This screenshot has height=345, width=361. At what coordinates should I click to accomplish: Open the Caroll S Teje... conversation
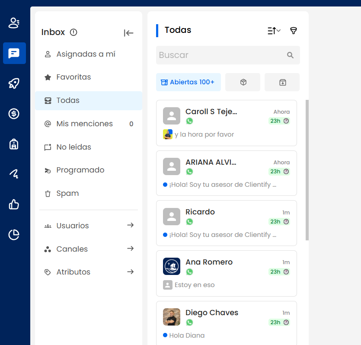[226, 123]
